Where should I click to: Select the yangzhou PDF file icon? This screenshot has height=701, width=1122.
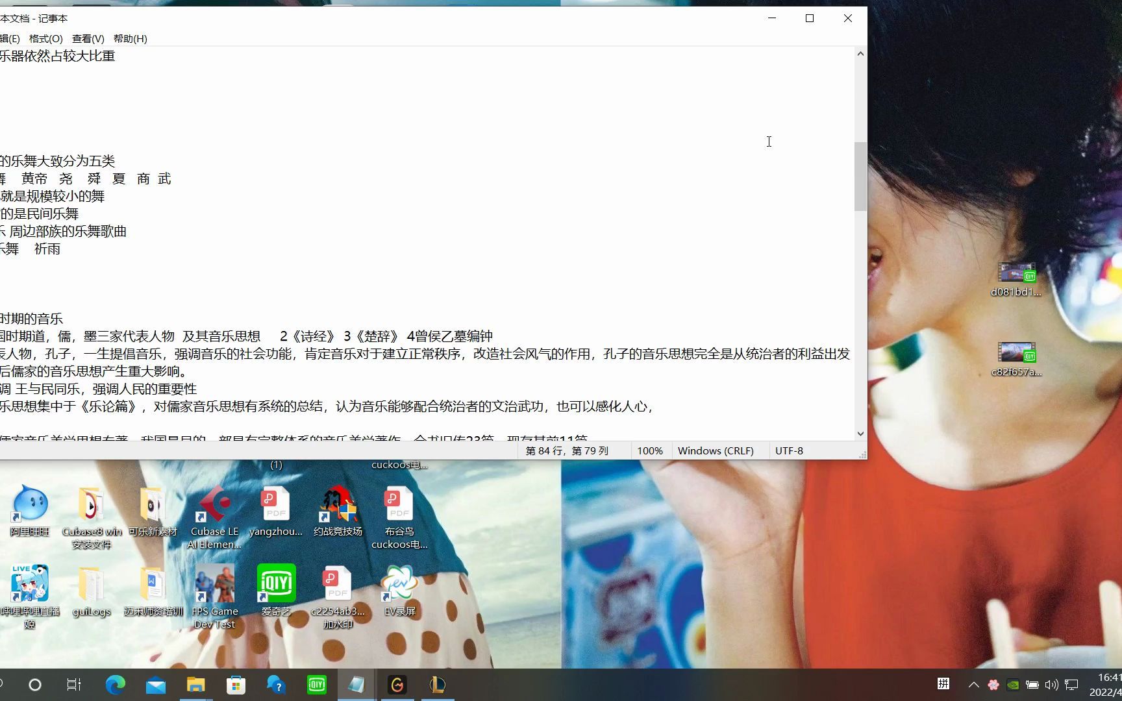point(276,511)
